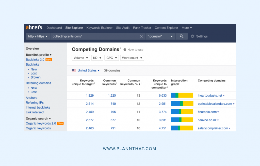Open the CPC filter dropdown
Screen dimensions: 260x166
coord(112,58)
